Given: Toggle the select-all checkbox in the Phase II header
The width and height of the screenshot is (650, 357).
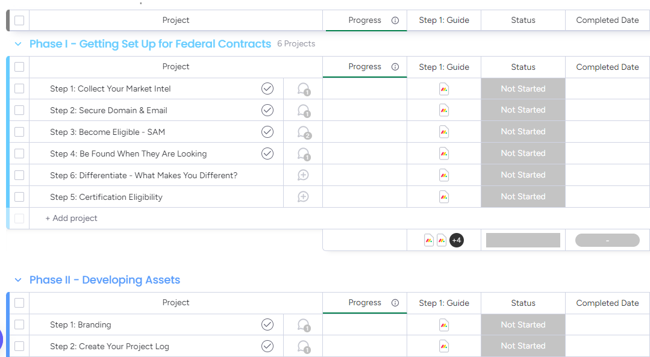Looking at the screenshot, I should 19,303.
